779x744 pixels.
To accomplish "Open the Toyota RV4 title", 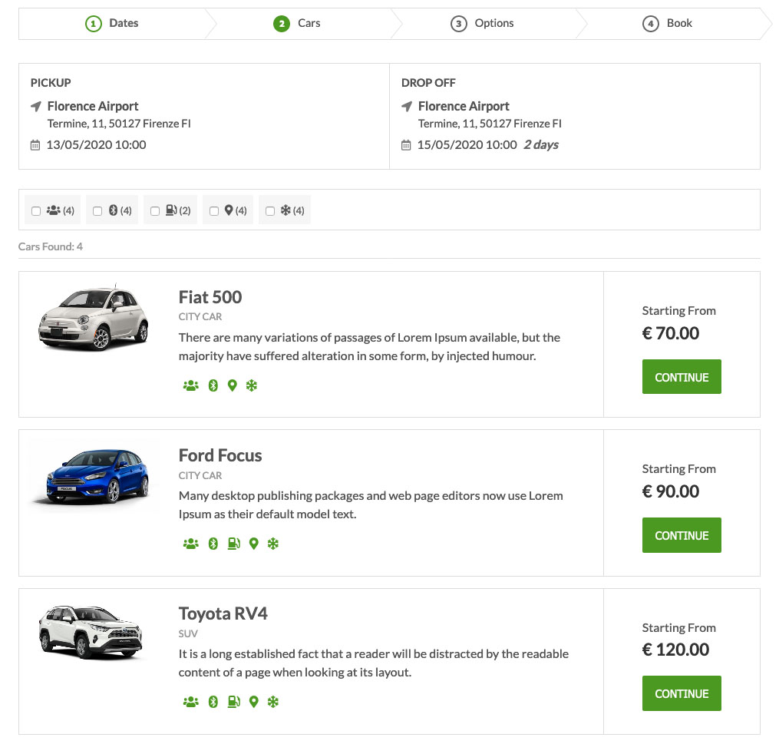I will point(223,613).
